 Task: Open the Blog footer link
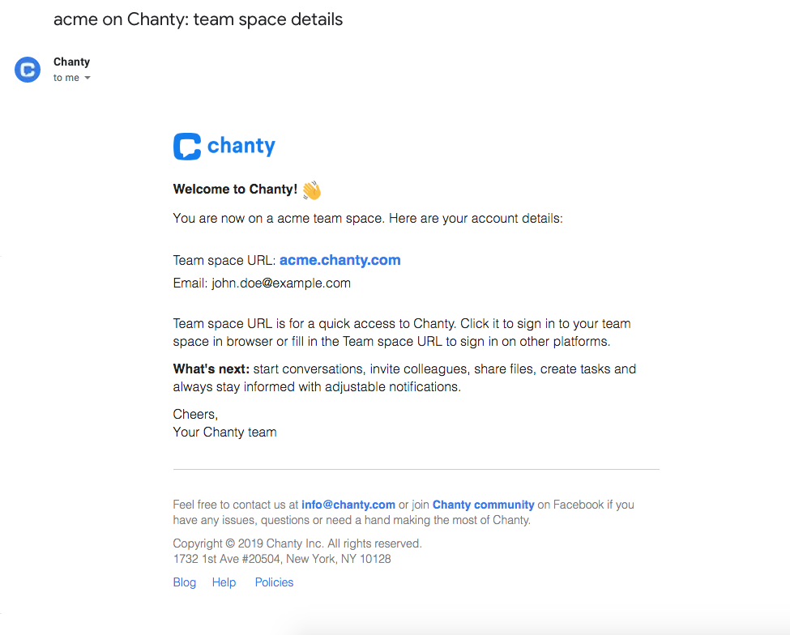coord(185,582)
